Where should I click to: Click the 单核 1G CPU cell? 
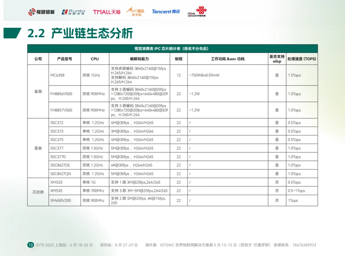(x=95, y=182)
